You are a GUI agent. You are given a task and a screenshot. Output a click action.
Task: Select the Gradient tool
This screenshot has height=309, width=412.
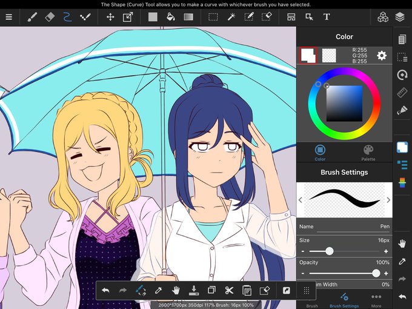click(x=188, y=17)
